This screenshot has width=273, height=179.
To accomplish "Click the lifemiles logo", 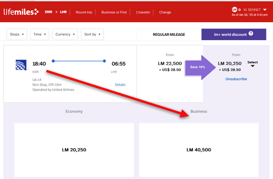I will (21, 12).
